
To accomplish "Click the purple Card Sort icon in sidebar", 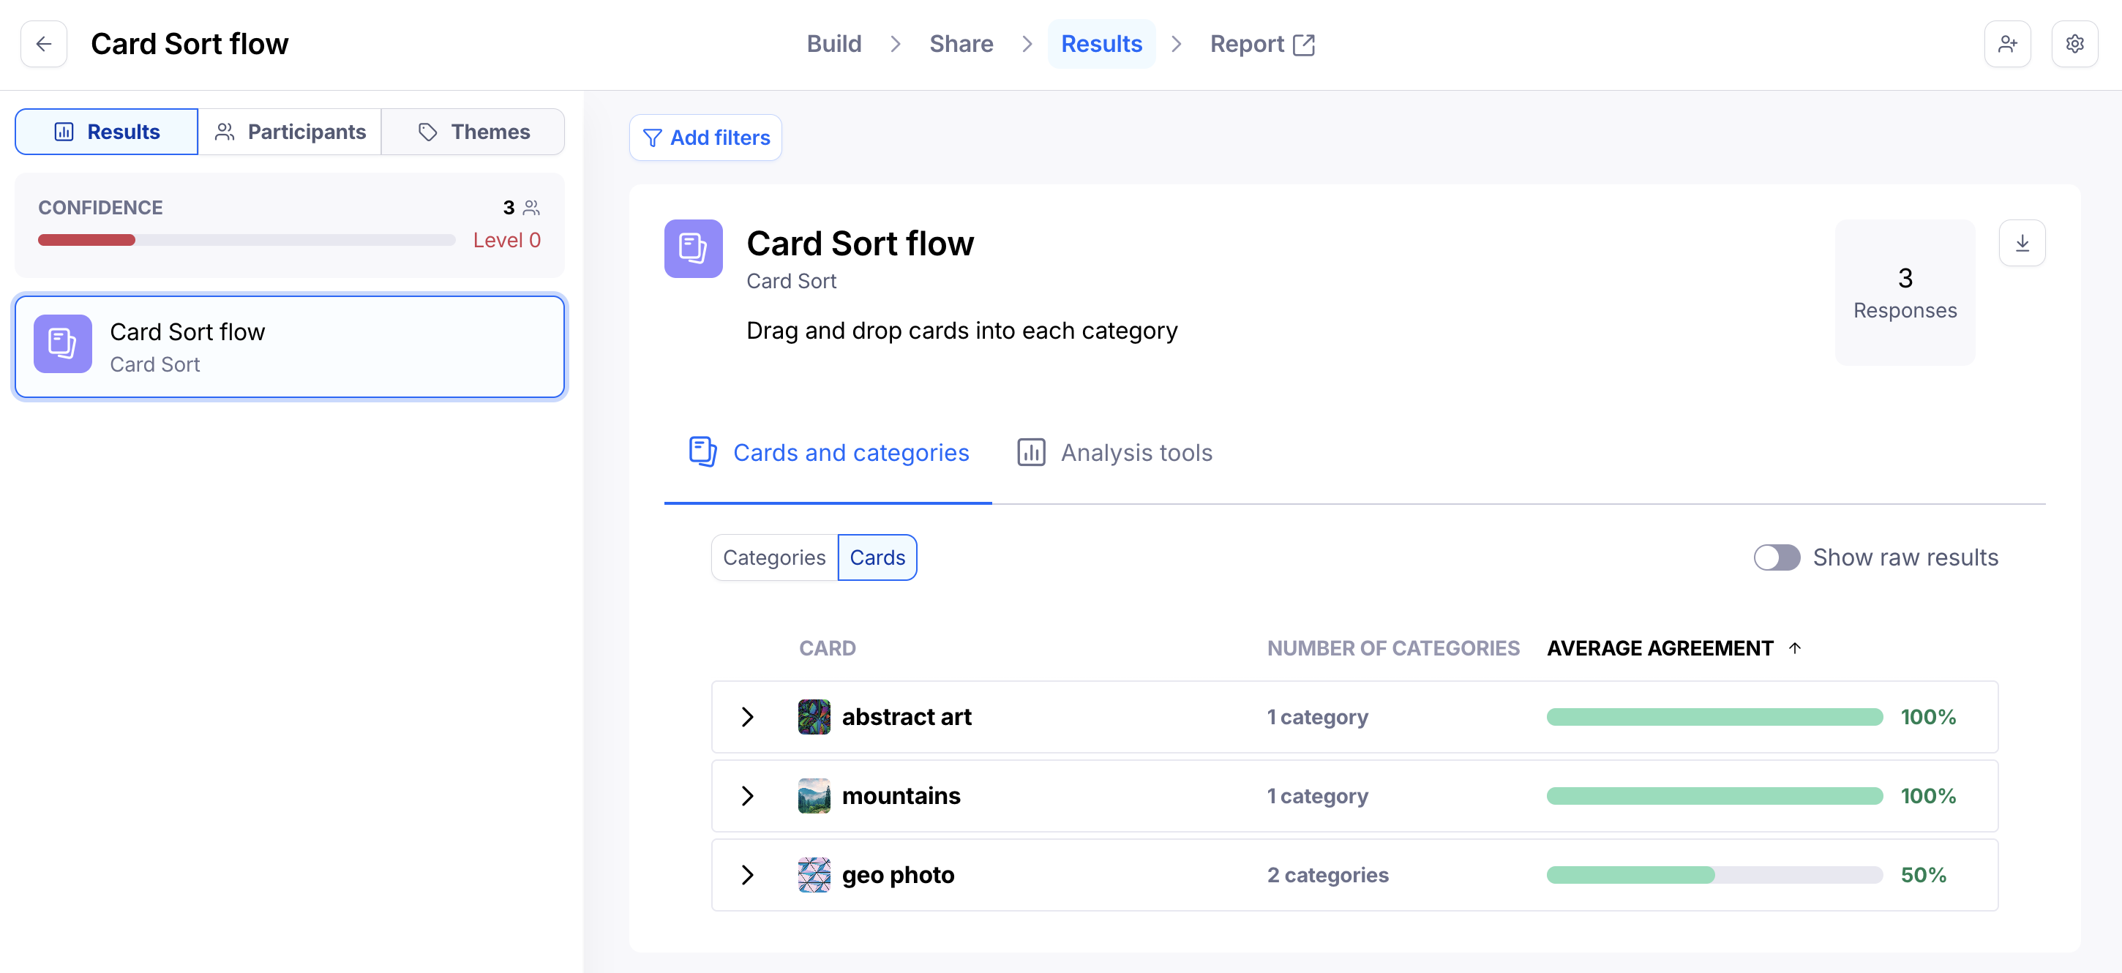I will 63,345.
